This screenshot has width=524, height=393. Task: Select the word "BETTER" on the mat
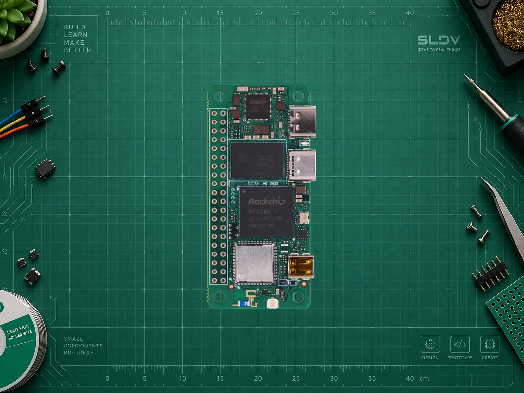pyautogui.click(x=77, y=50)
